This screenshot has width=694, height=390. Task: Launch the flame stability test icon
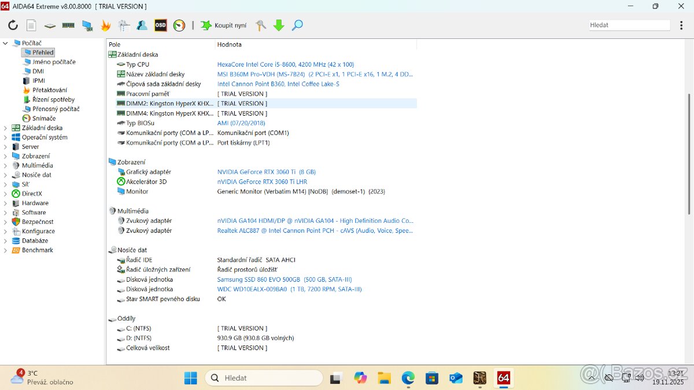(x=105, y=25)
